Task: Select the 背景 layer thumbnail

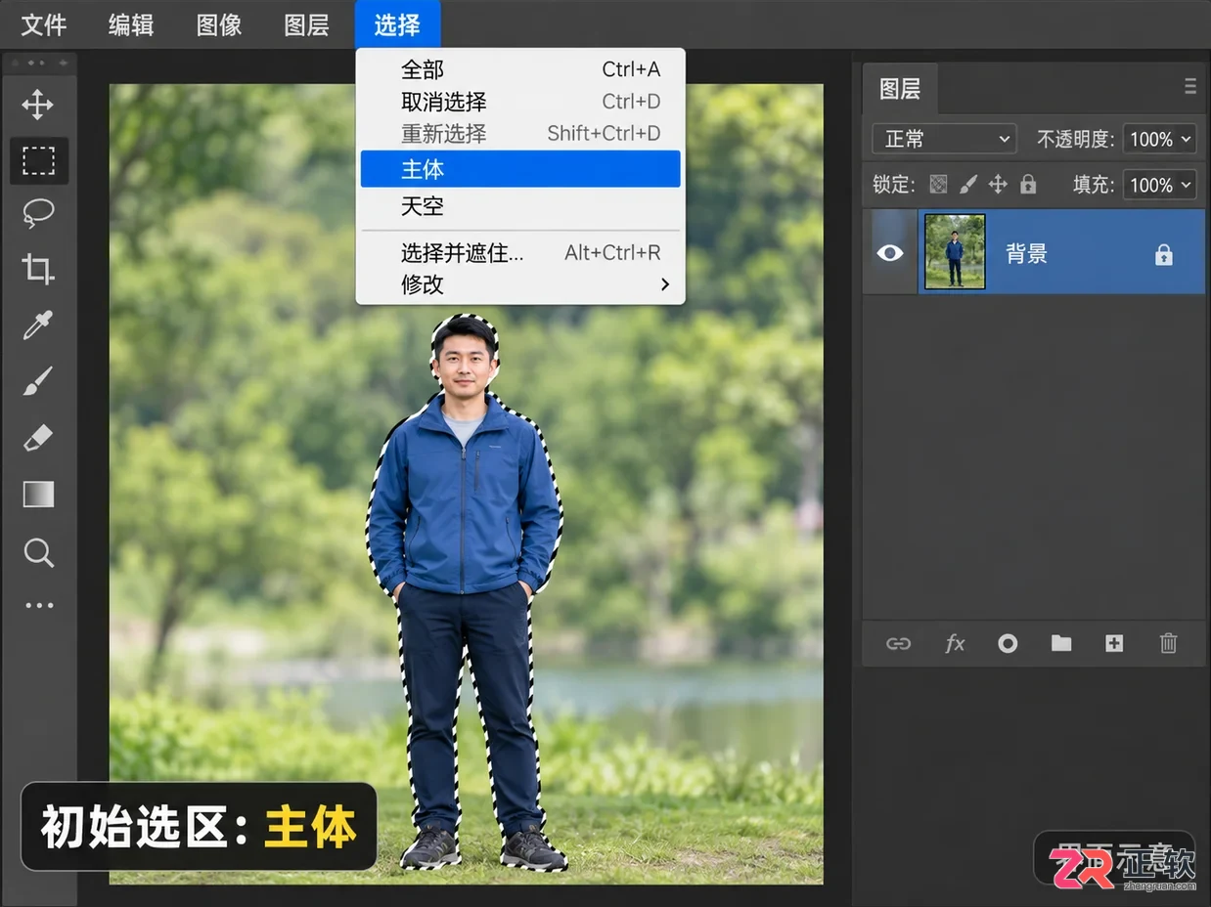Action: 955,252
